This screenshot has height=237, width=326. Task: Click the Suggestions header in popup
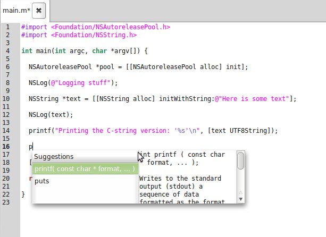(x=54, y=157)
